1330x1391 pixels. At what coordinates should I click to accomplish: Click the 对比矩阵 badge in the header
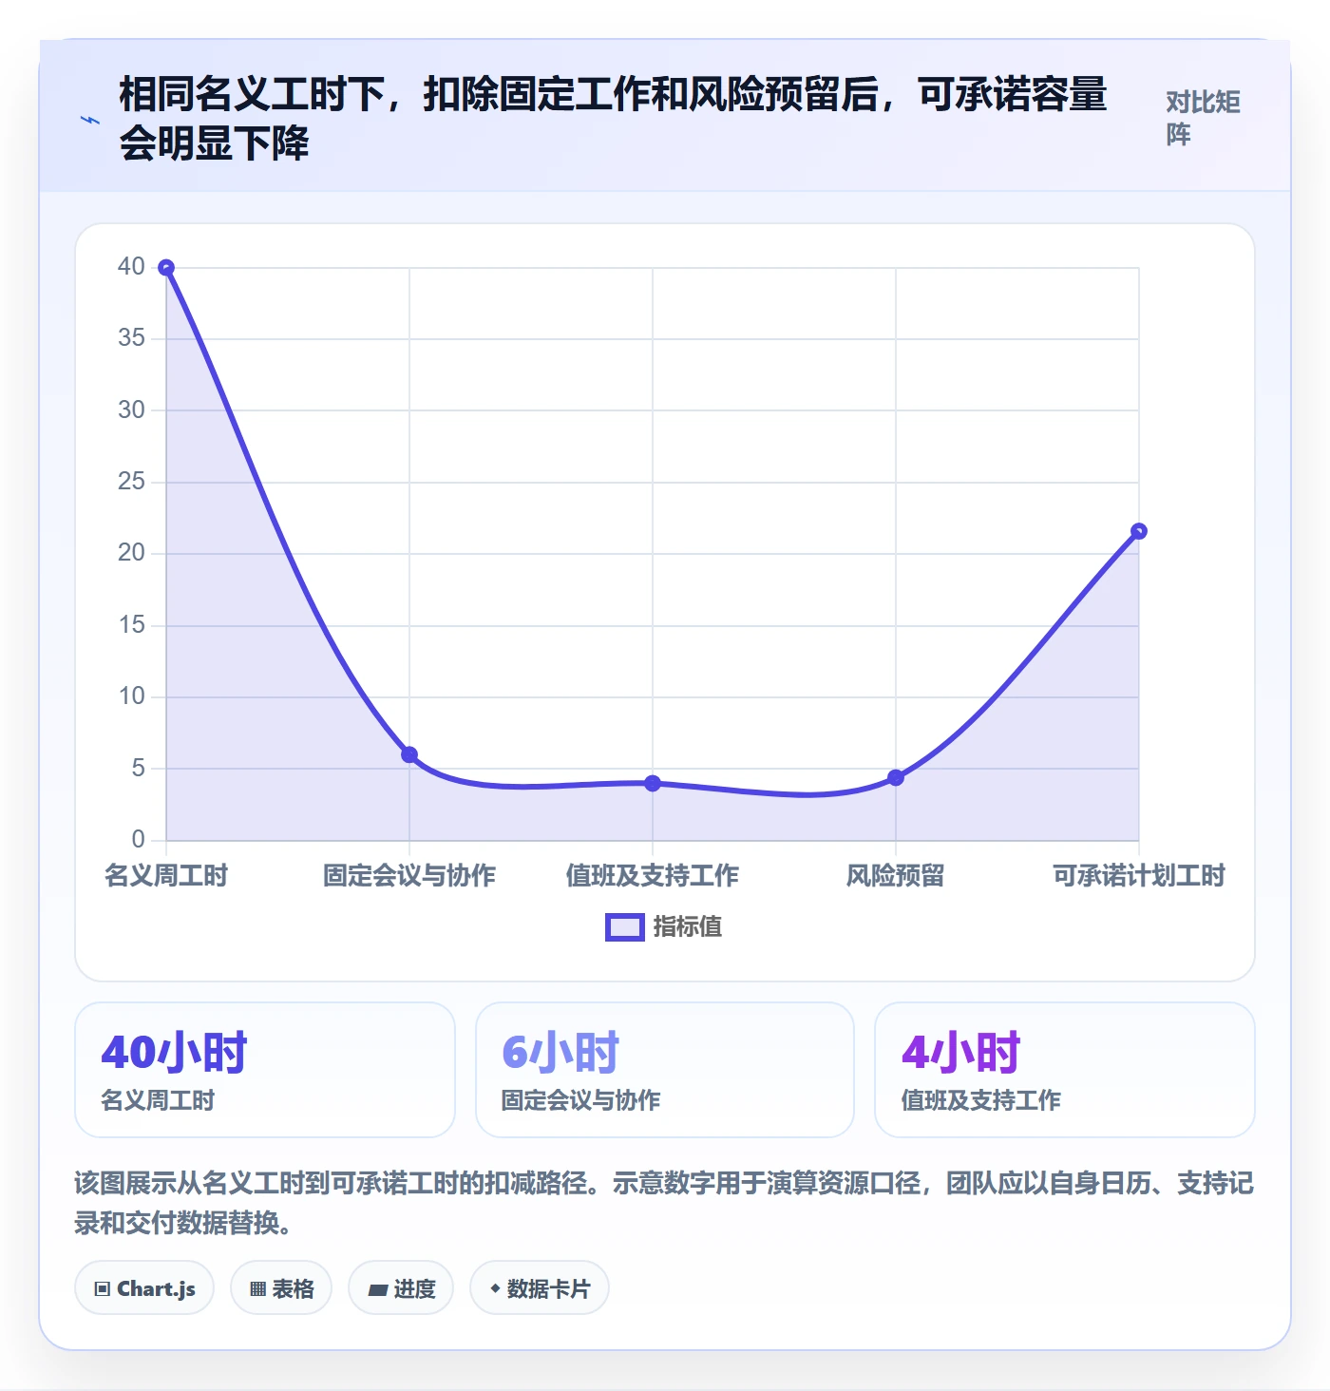[1203, 118]
